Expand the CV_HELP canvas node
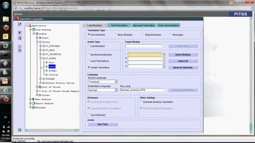255x143 pixels. coord(41,50)
